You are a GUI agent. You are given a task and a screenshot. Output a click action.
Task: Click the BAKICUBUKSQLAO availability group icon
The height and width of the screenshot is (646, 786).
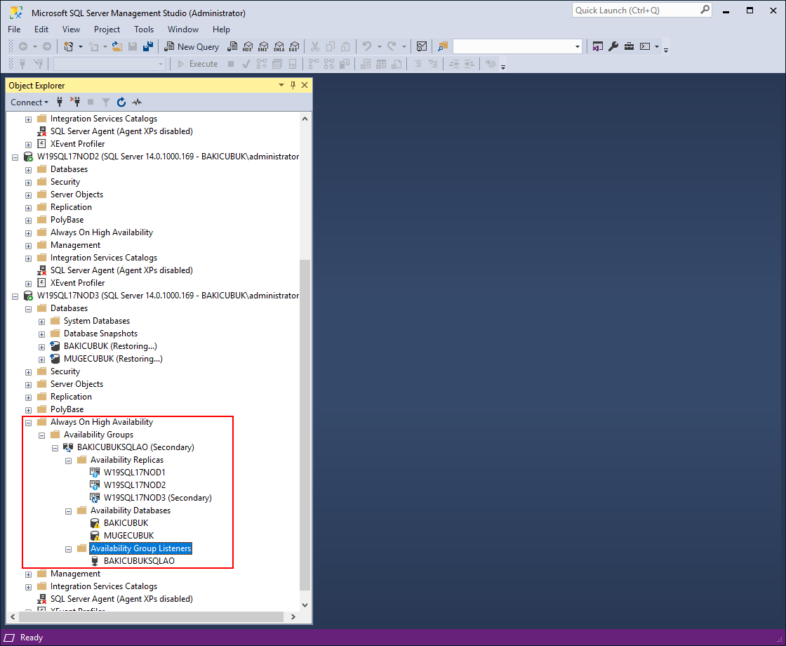tap(68, 447)
